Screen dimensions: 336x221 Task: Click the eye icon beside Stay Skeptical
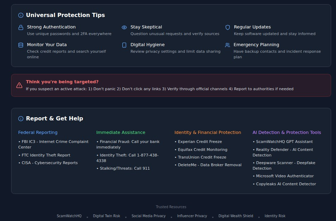pos(124,27)
